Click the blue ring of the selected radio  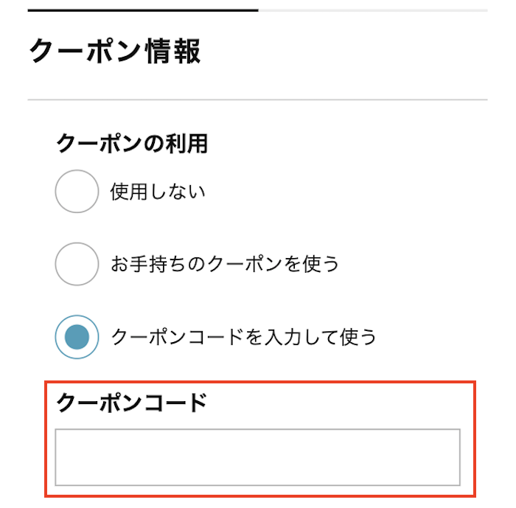[x=58, y=337]
